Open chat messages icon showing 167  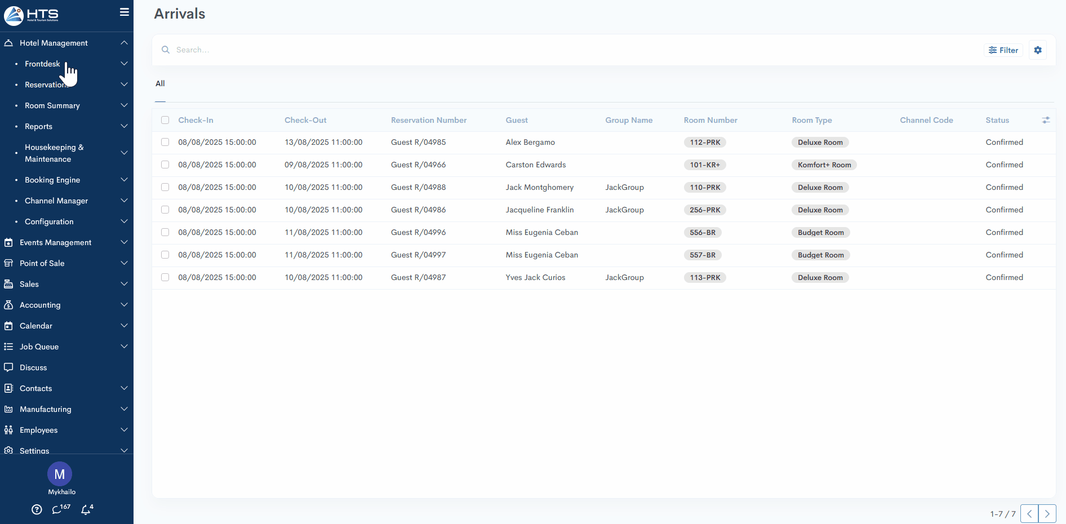pos(57,509)
